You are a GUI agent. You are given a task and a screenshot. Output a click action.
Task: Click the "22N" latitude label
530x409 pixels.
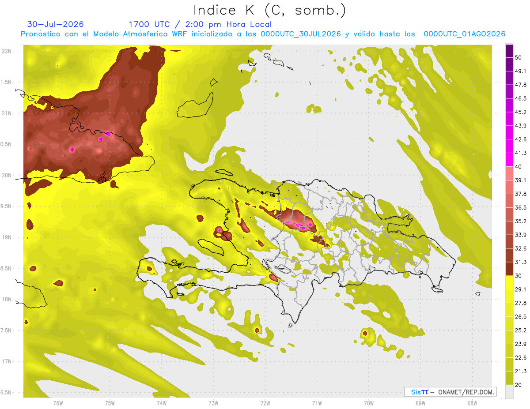7,51
